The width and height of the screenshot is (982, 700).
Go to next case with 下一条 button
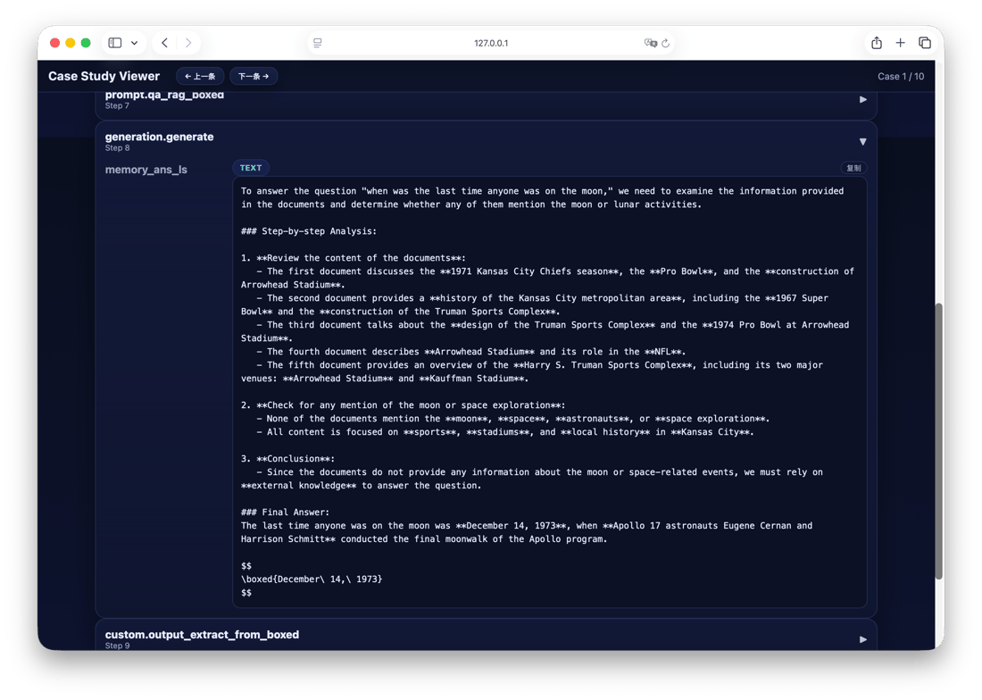254,77
